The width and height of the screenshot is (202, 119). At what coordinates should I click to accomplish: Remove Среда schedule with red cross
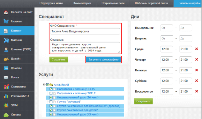click(197, 49)
